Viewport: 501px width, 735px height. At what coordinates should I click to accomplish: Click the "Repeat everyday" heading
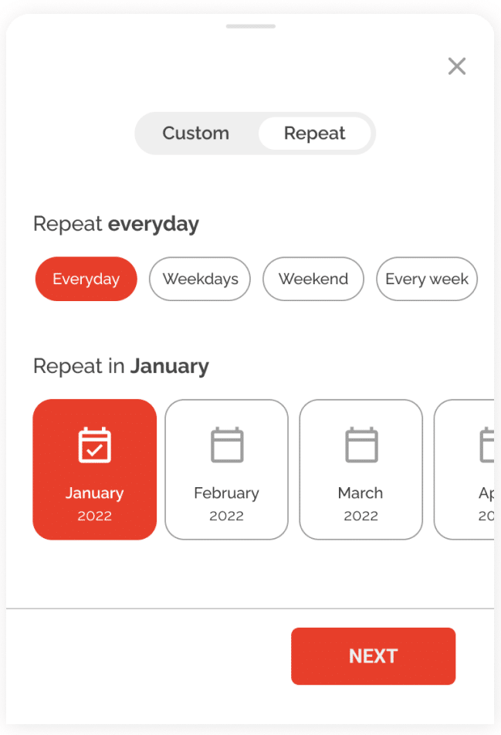(116, 225)
